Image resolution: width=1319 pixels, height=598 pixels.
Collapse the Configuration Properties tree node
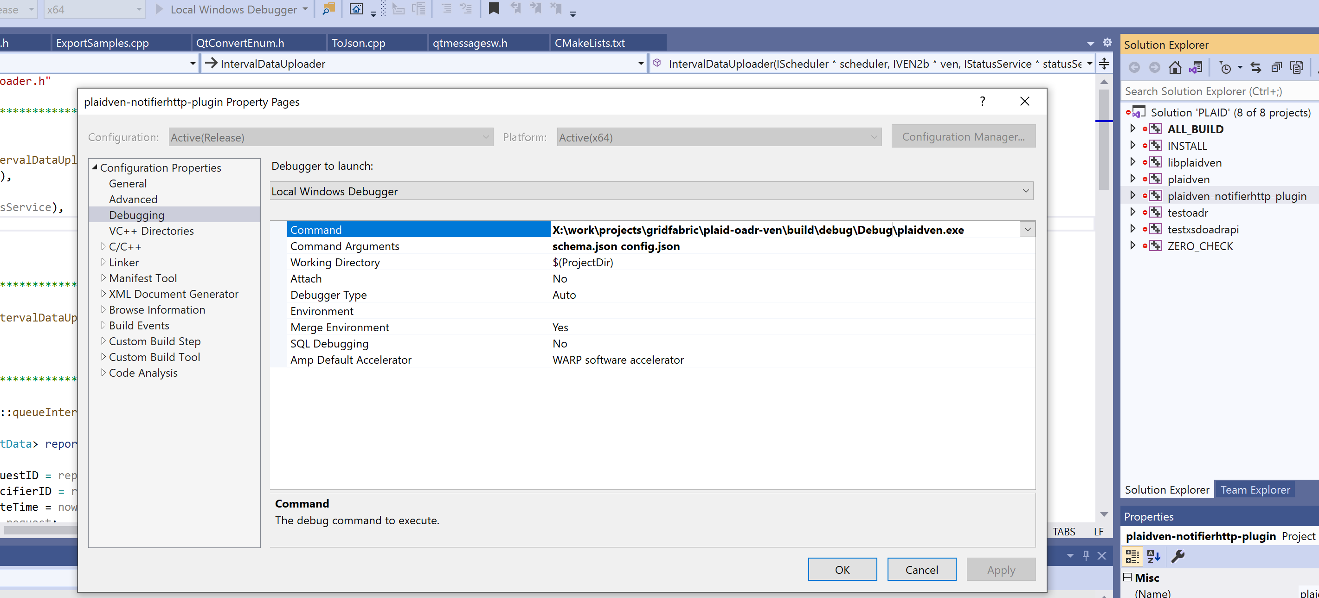95,167
